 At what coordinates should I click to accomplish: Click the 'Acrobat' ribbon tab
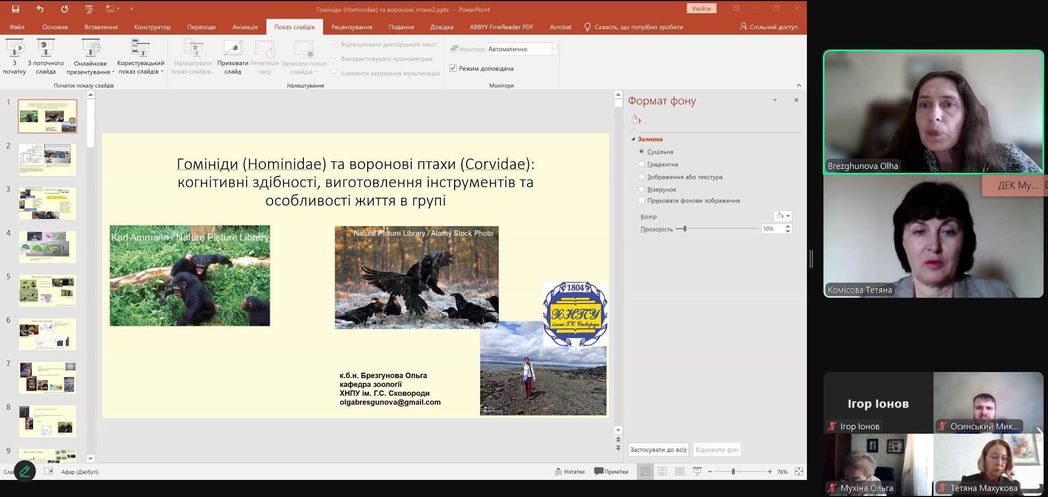point(560,27)
